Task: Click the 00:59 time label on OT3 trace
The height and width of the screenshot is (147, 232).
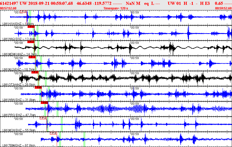Action: pyautogui.click(x=135, y=73)
